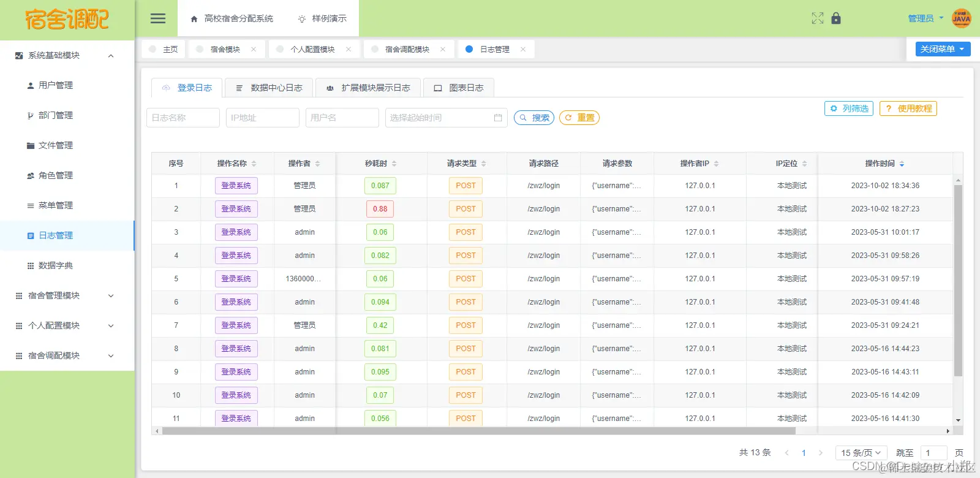Open 关闭菜单 dropdown button
The width and height of the screenshot is (980, 478).
pos(943,49)
